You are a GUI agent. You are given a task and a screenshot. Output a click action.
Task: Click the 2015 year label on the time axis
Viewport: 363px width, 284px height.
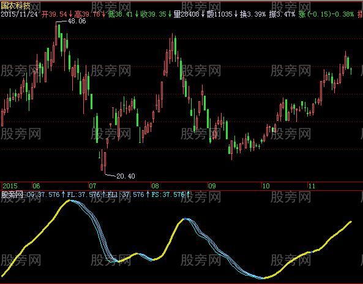(x=10, y=186)
